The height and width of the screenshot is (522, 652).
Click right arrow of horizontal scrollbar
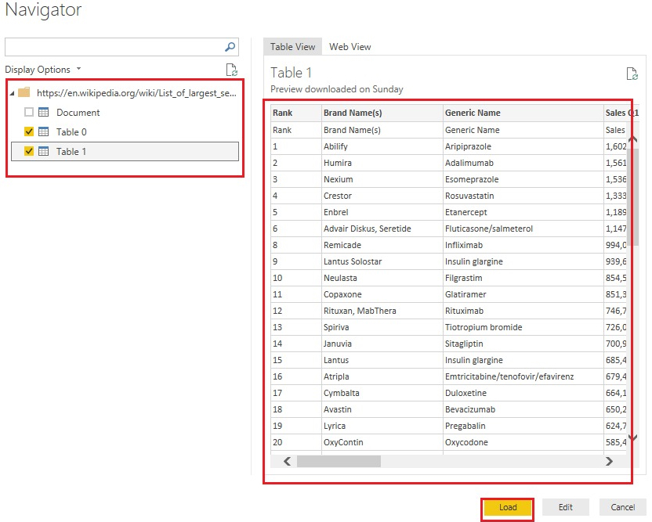(x=609, y=462)
